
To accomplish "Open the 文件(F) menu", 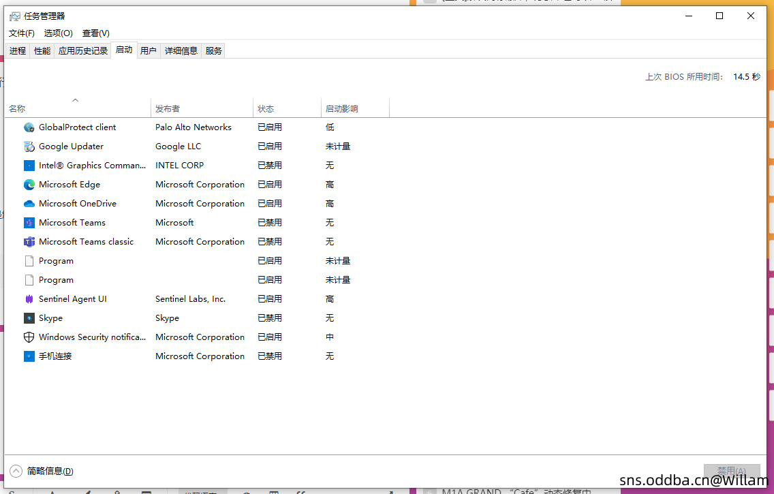I will (x=22, y=33).
